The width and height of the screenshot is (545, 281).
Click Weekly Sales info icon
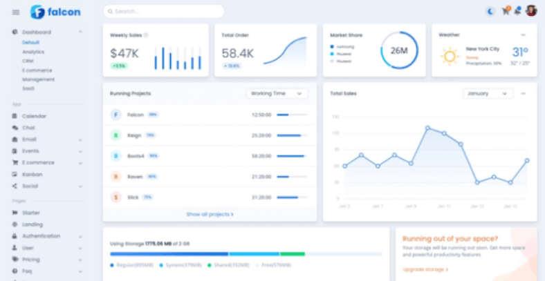(x=146, y=35)
